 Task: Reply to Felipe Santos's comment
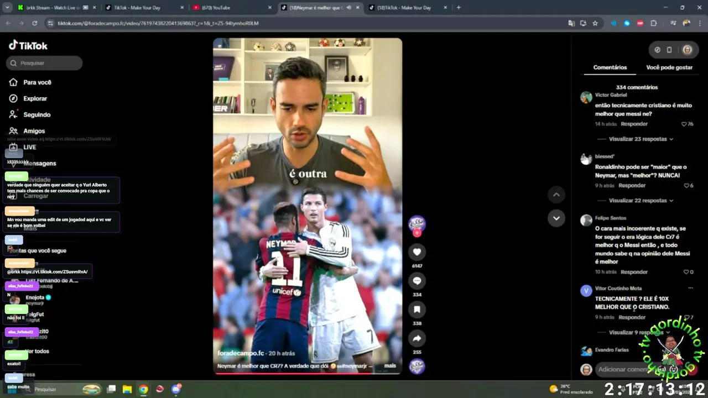click(x=634, y=272)
